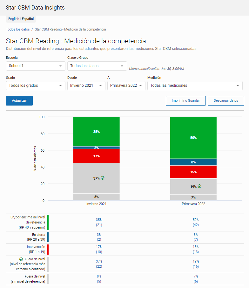The image size is (249, 288).
Task: Click green 35% segment in Invierno 2021 bar
Action: [96, 132]
